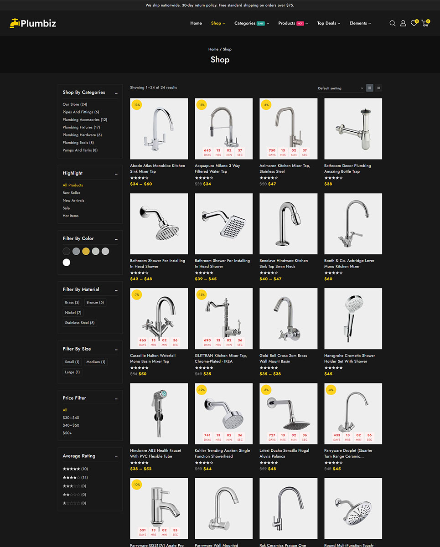Viewport: 440px width, 547px height.
Task: Select the Brass material filter
Action: 72,302
